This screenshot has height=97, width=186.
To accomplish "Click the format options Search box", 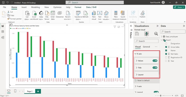I will 146,41.
